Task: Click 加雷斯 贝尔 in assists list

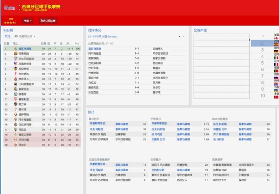Action: tap(220, 129)
